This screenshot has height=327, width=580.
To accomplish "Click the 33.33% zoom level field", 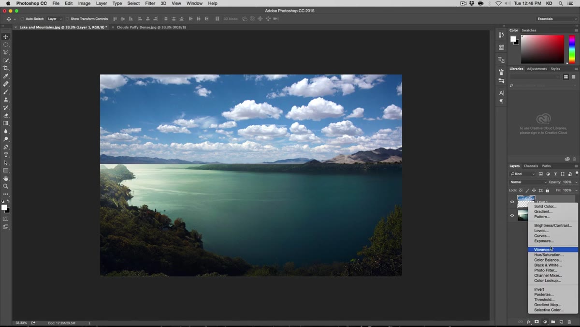I will click(x=21, y=323).
